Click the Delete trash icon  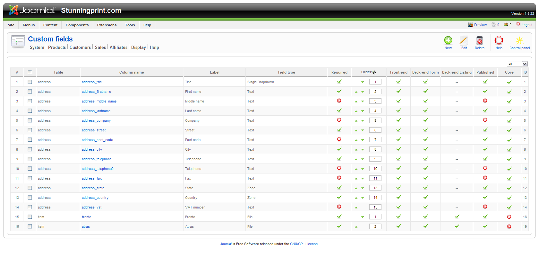[x=479, y=40]
